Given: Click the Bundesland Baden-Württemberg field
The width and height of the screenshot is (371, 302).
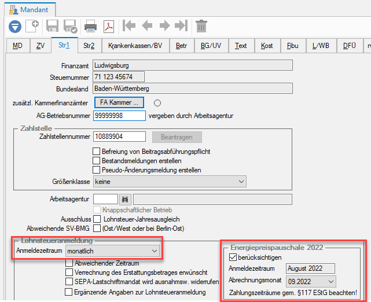Looking at the screenshot, I should click(x=193, y=89).
